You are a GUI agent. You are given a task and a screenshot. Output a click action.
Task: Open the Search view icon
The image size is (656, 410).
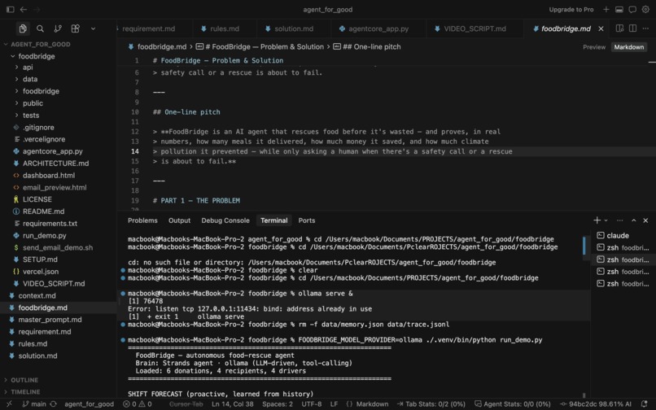40,28
